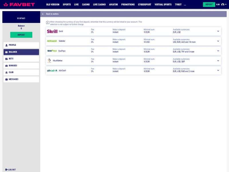Screen dimensions: 229x172
Task: Click the back arrow to wallets
Action: pos(43,14)
